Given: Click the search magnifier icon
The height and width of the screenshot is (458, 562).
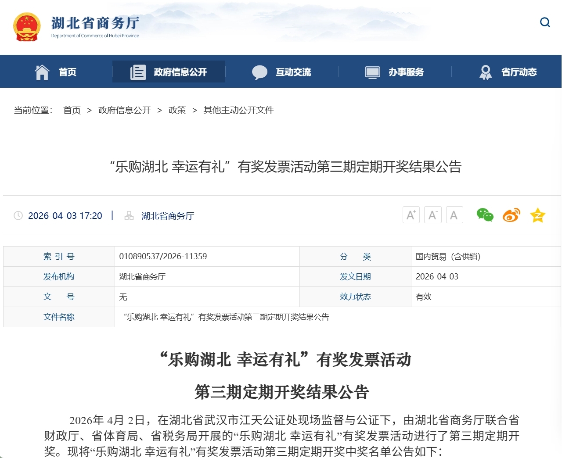Looking at the screenshot, I should click(x=545, y=22).
